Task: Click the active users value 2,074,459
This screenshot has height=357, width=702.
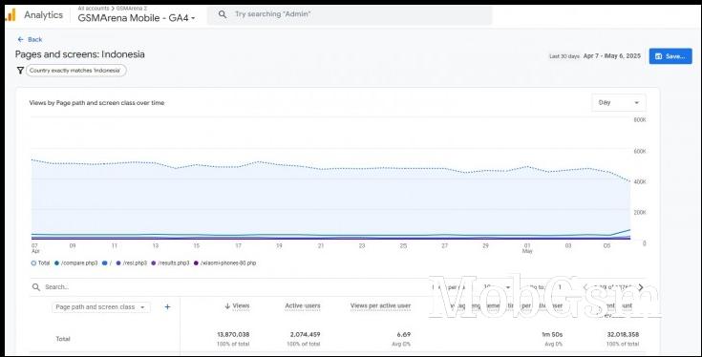Action: [x=306, y=334]
